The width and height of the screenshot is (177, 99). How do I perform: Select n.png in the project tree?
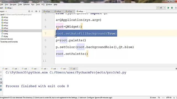[6, 34]
